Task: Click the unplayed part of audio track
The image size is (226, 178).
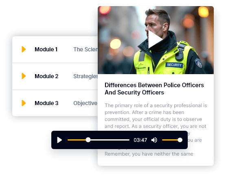Action: pos(110,140)
